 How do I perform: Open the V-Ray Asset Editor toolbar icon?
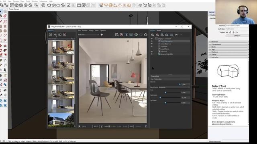43,5
